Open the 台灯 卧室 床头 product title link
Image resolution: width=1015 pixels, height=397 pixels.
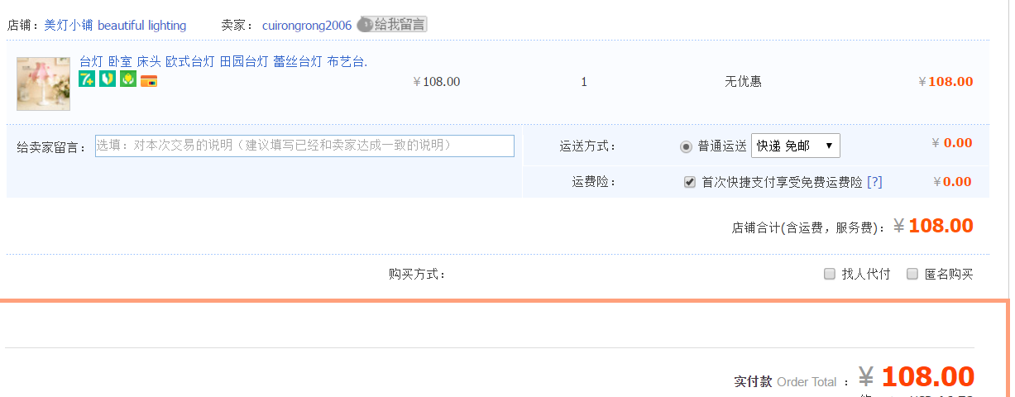click(x=223, y=62)
